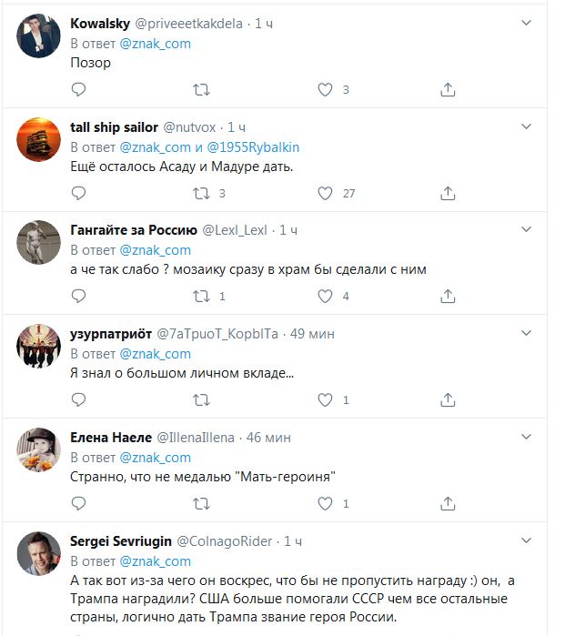
Task: Open Sergei Sevriugin tweet options chevron
Action: pos(526,539)
